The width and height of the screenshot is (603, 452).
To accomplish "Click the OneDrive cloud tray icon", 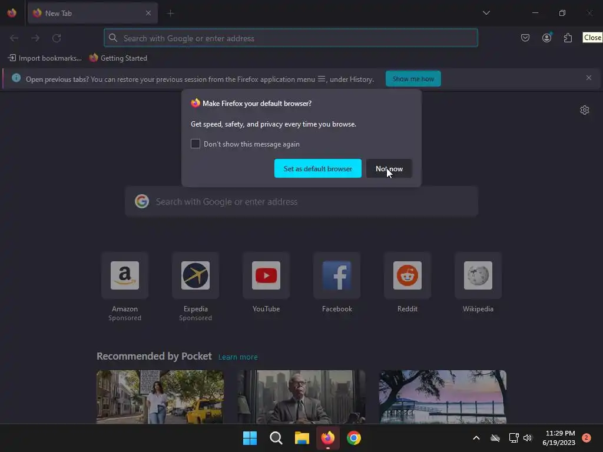I will (x=495, y=438).
